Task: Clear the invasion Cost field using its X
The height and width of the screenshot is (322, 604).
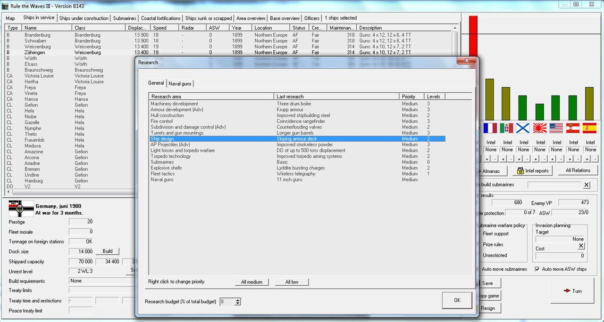Action: pos(580,246)
